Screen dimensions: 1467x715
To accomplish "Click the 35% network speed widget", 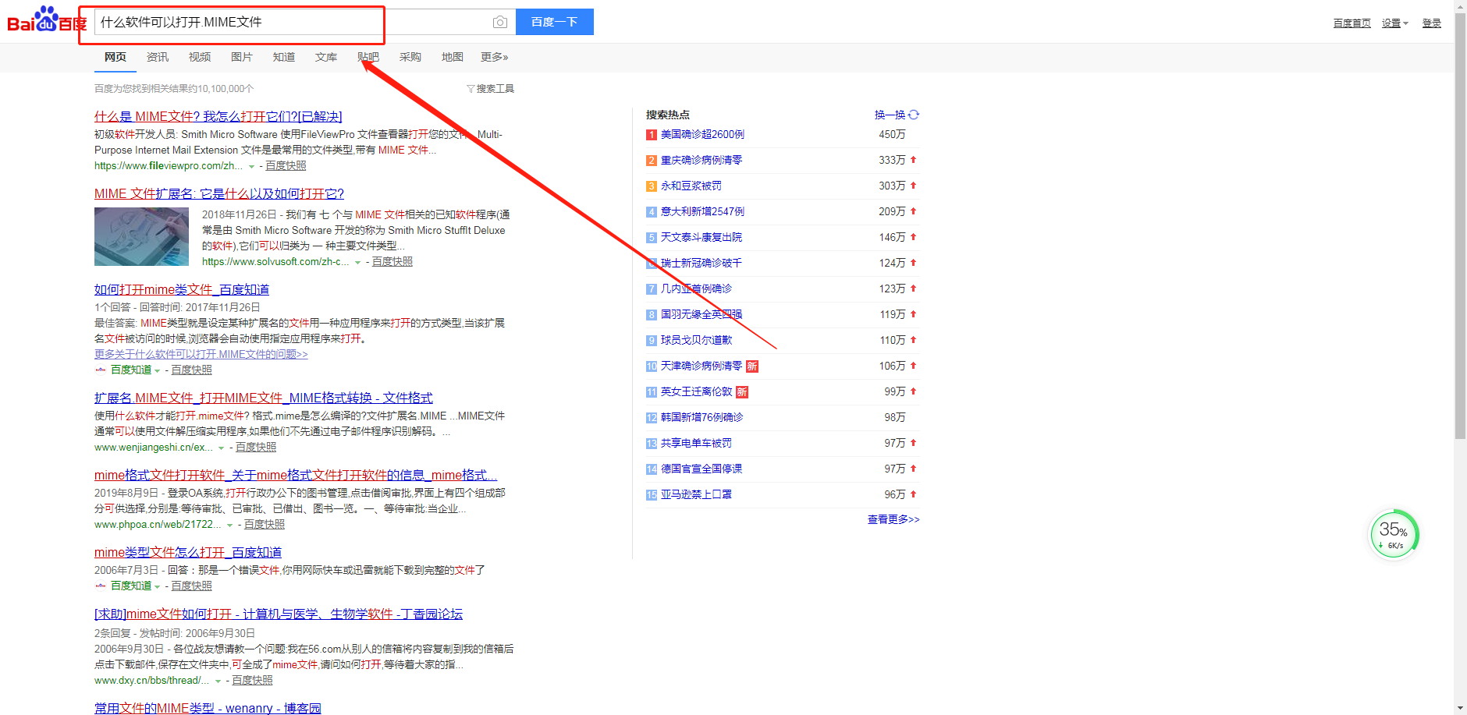I will coord(1394,535).
